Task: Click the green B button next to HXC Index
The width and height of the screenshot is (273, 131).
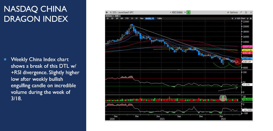Action: click(188, 13)
